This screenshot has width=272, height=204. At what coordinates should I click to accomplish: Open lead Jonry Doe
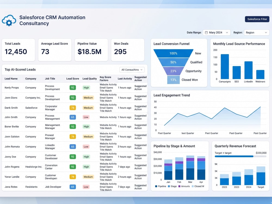tap(10, 157)
